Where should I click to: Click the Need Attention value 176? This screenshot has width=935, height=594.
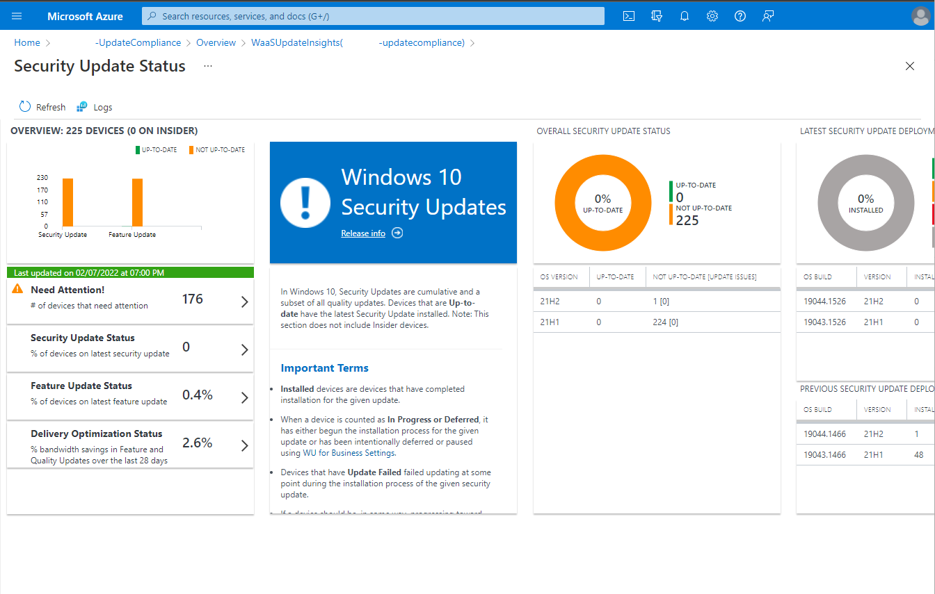pos(193,299)
